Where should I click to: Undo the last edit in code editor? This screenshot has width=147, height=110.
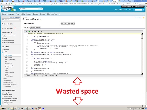pyautogui.click(x=32, y=31)
